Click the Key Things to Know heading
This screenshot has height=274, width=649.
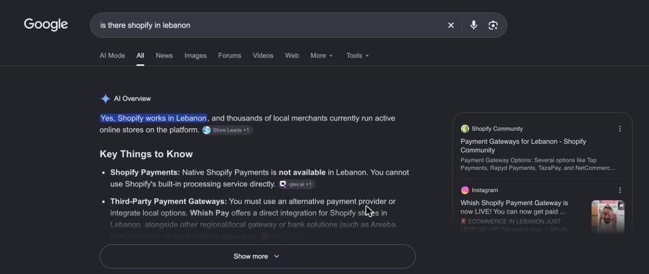pos(146,154)
